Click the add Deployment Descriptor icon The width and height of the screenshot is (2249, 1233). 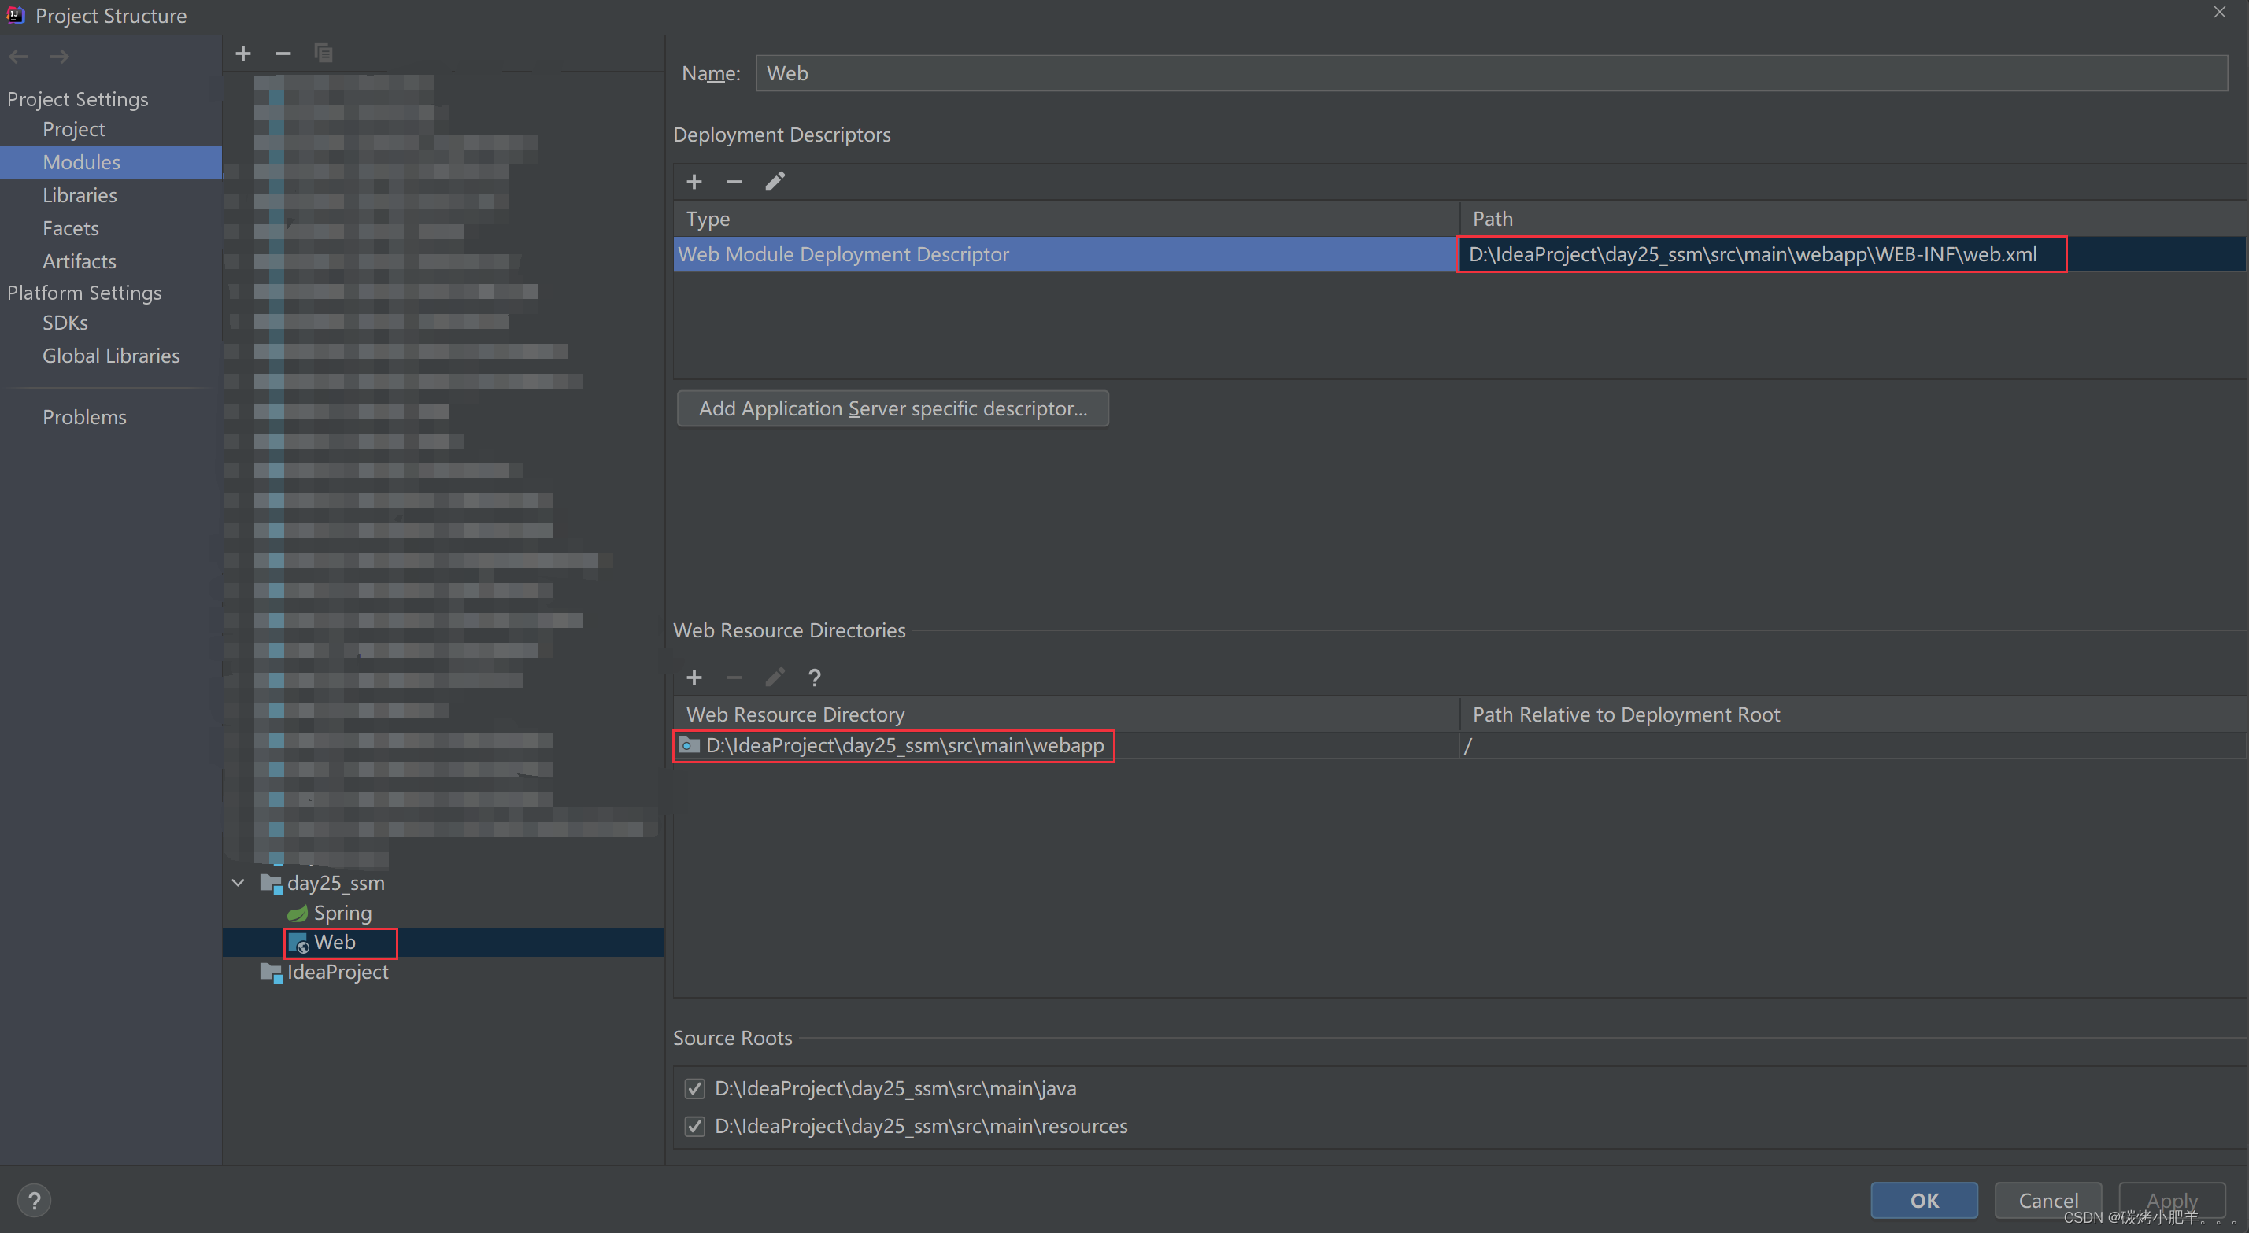coord(694,181)
